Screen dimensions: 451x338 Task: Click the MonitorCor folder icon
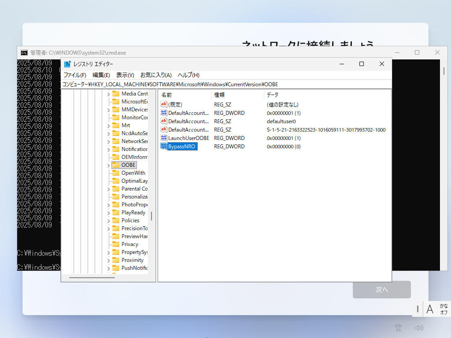116,117
